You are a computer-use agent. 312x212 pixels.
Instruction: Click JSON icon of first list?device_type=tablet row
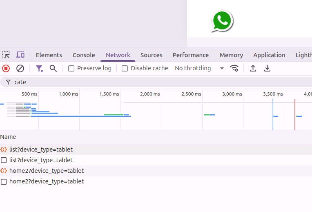tap(4, 149)
